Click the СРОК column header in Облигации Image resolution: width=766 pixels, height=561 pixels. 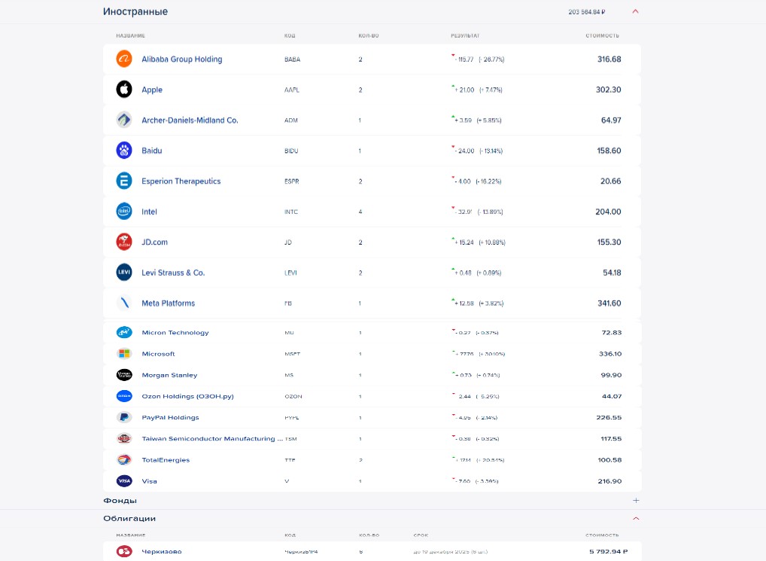pyautogui.click(x=421, y=535)
